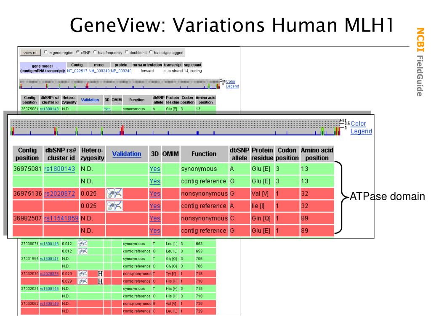Click tallest red SNP bar in enlarged gene graphic

122,130
